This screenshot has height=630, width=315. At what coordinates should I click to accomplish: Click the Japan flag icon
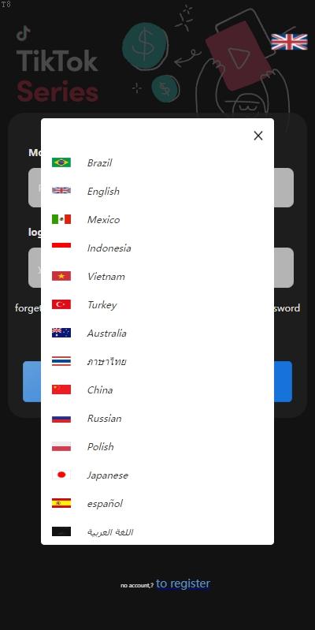coord(61,475)
